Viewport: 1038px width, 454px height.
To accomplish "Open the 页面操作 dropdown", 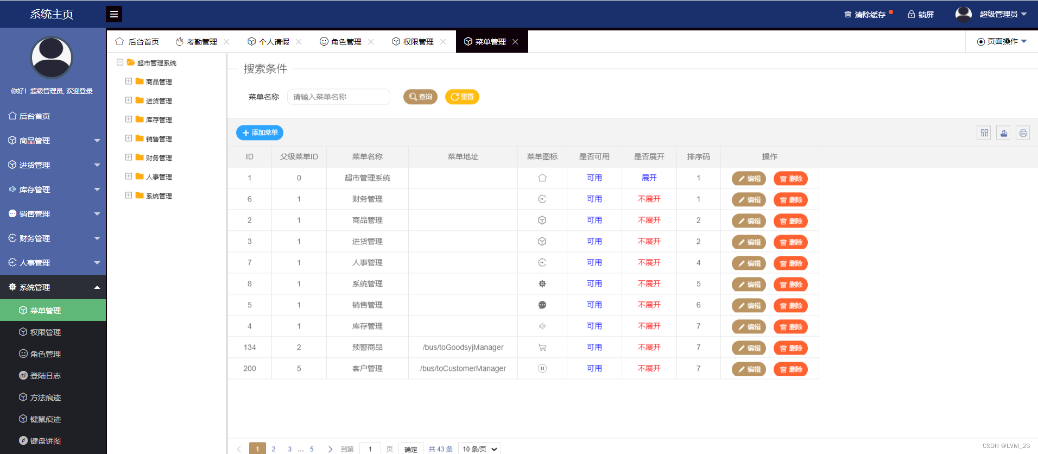I will point(1002,41).
